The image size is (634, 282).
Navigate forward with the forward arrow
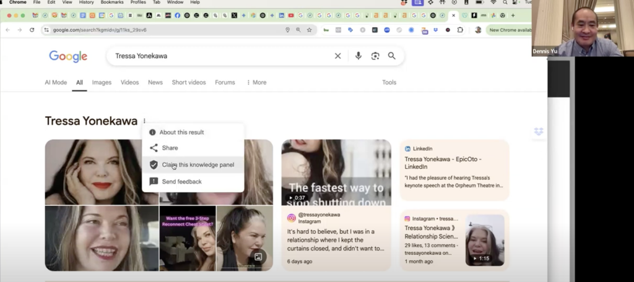[19, 30]
